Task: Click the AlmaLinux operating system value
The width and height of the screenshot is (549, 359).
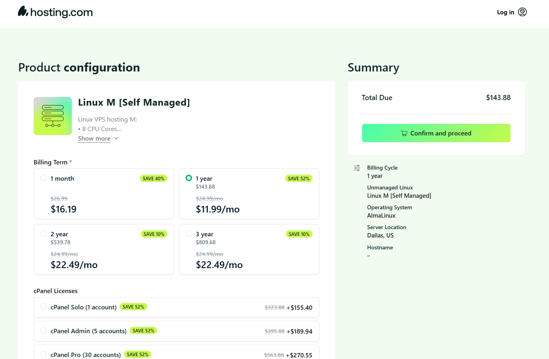Action: (381, 216)
